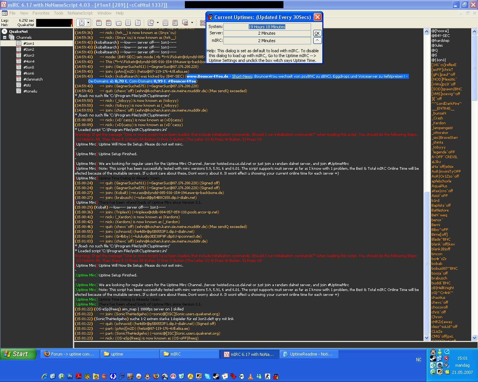Switch to the #toneilu channel

tap(30, 91)
